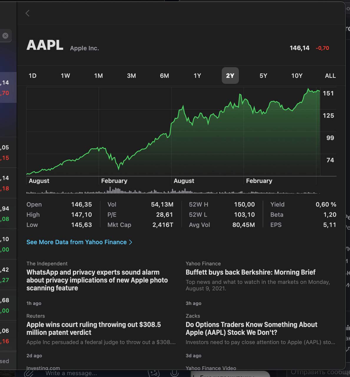Click the Beta value 1,20

[330, 215]
